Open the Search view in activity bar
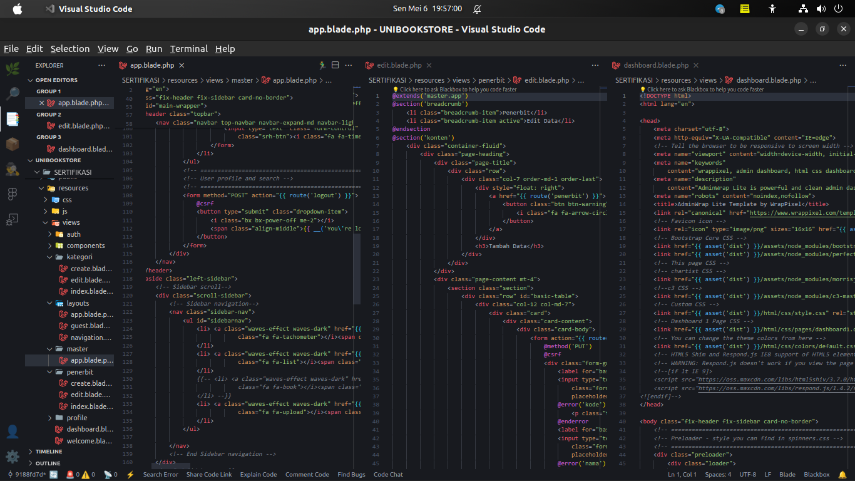 [x=12, y=94]
